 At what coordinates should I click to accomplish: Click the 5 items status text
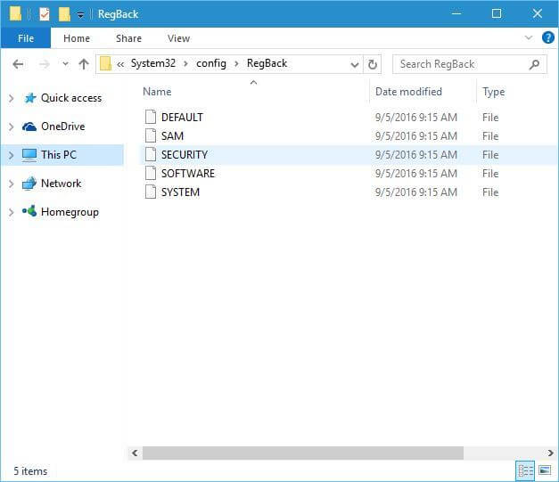[x=30, y=471]
